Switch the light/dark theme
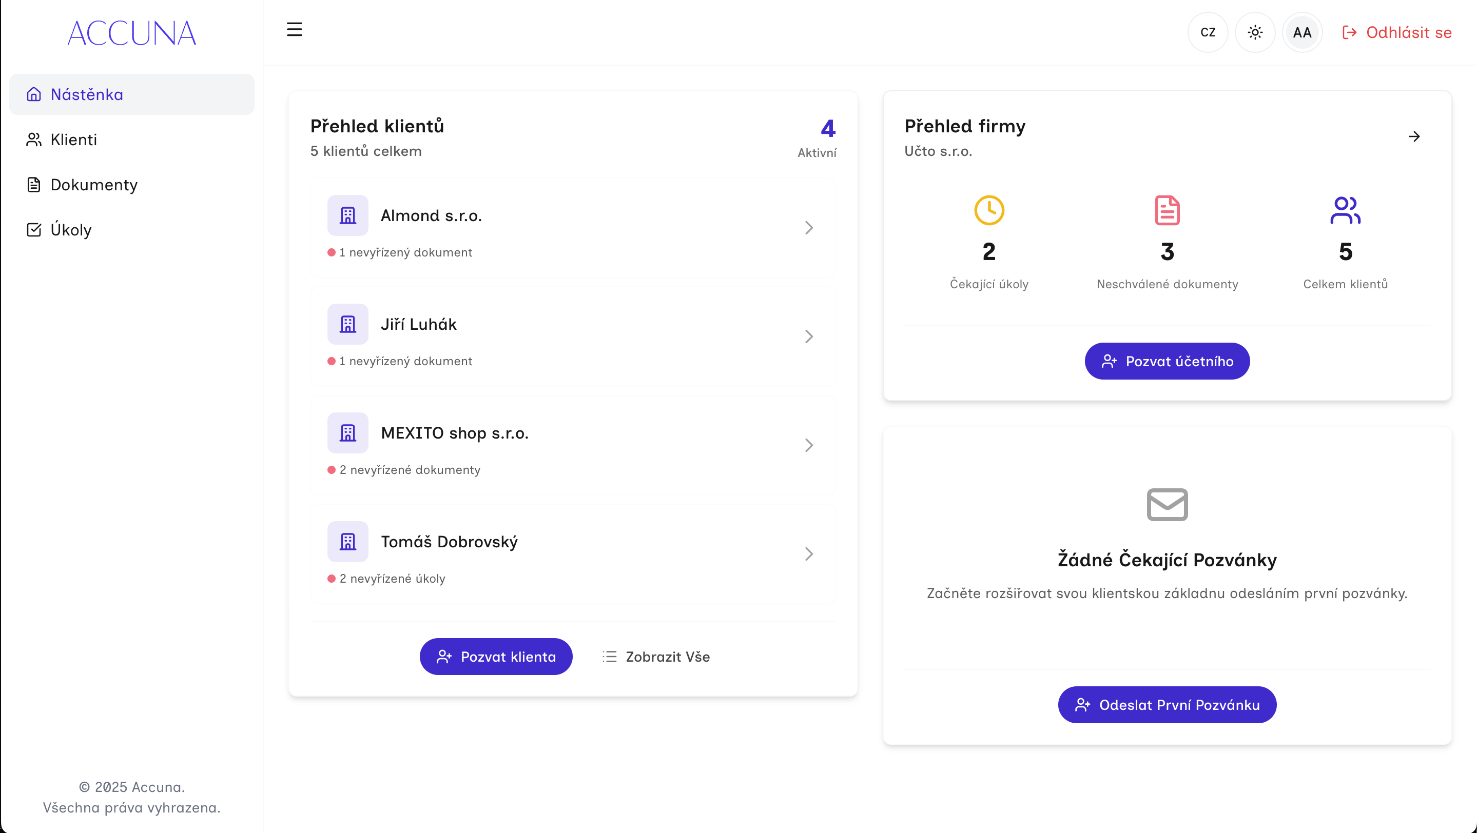Viewport: 1477px width, 833px height. click(1255, 33)
